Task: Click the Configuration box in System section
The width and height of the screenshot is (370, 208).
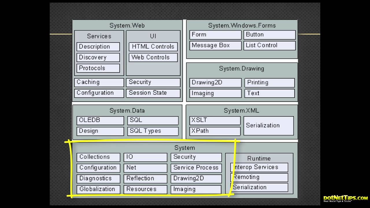Action: (x=98, y=168)
